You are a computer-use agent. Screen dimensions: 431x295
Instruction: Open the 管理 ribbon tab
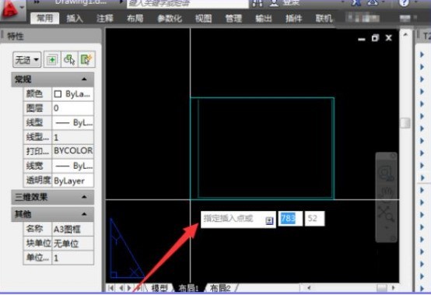click(233, 19)
